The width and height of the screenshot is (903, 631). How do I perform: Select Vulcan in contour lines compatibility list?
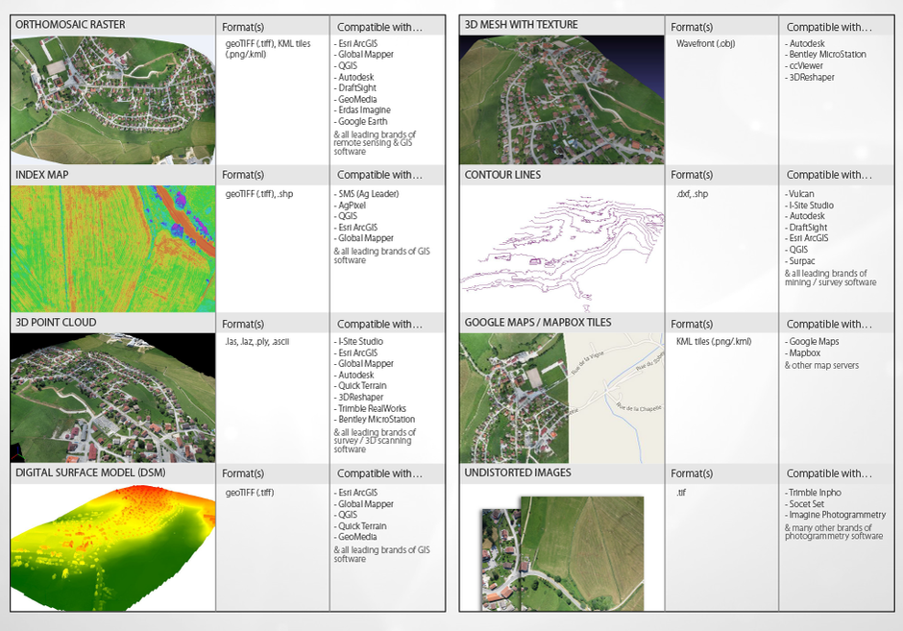tap(801, 194)
